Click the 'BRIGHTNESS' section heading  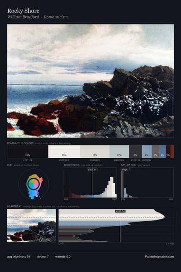click(x=71, y=165)
